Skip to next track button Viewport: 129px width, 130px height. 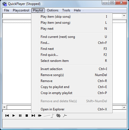click(33, 116)
